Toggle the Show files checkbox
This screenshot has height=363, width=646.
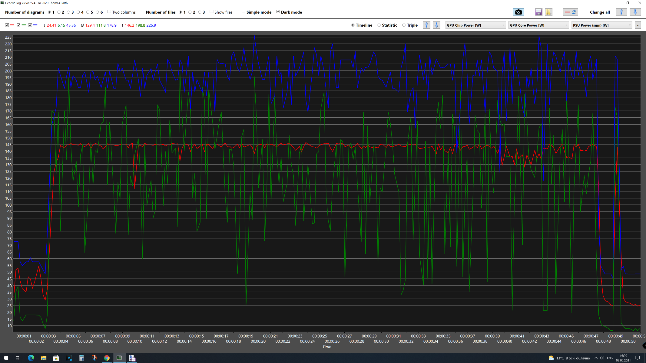[x=211, y=11]
